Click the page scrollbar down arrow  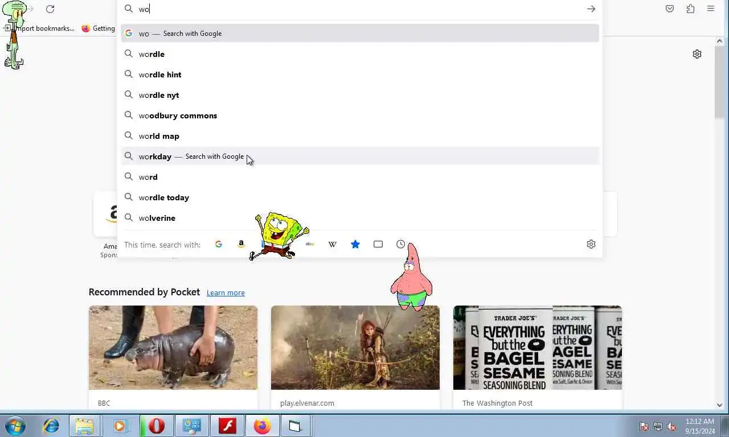(719, 405)
